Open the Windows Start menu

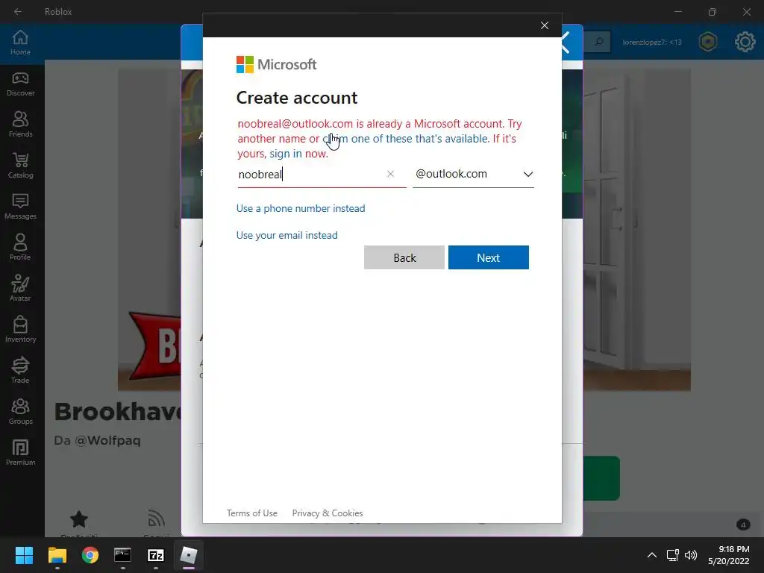(x=24, y=555)
